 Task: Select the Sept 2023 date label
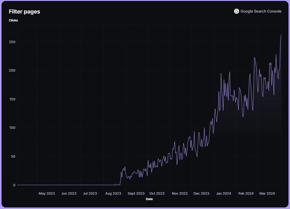(136, 193)
